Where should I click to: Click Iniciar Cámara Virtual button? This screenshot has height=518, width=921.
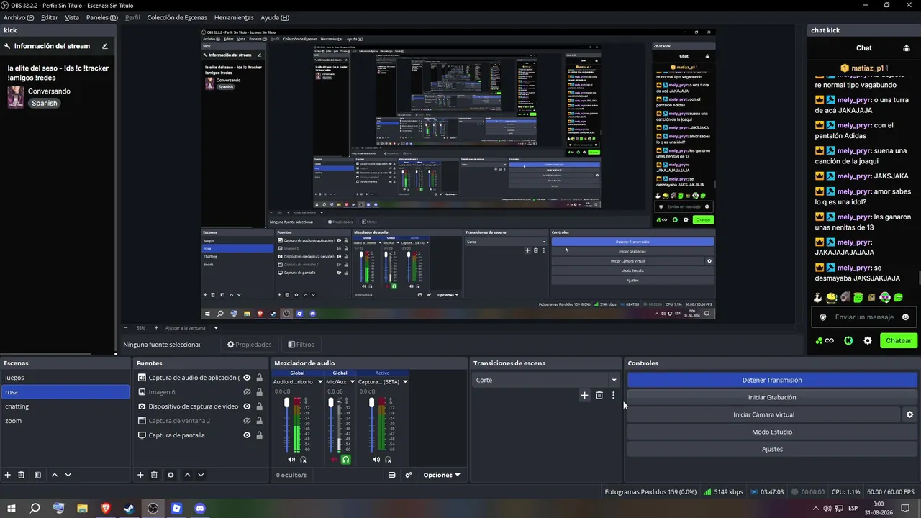(x=763, y=414)
